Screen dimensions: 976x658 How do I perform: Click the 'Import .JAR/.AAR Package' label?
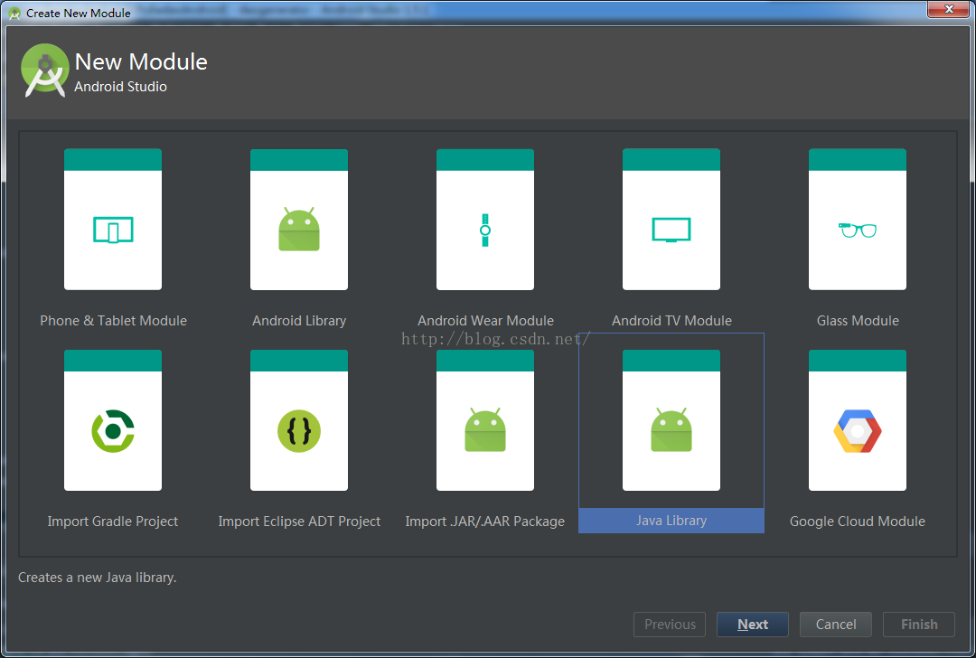pos(485,522)
